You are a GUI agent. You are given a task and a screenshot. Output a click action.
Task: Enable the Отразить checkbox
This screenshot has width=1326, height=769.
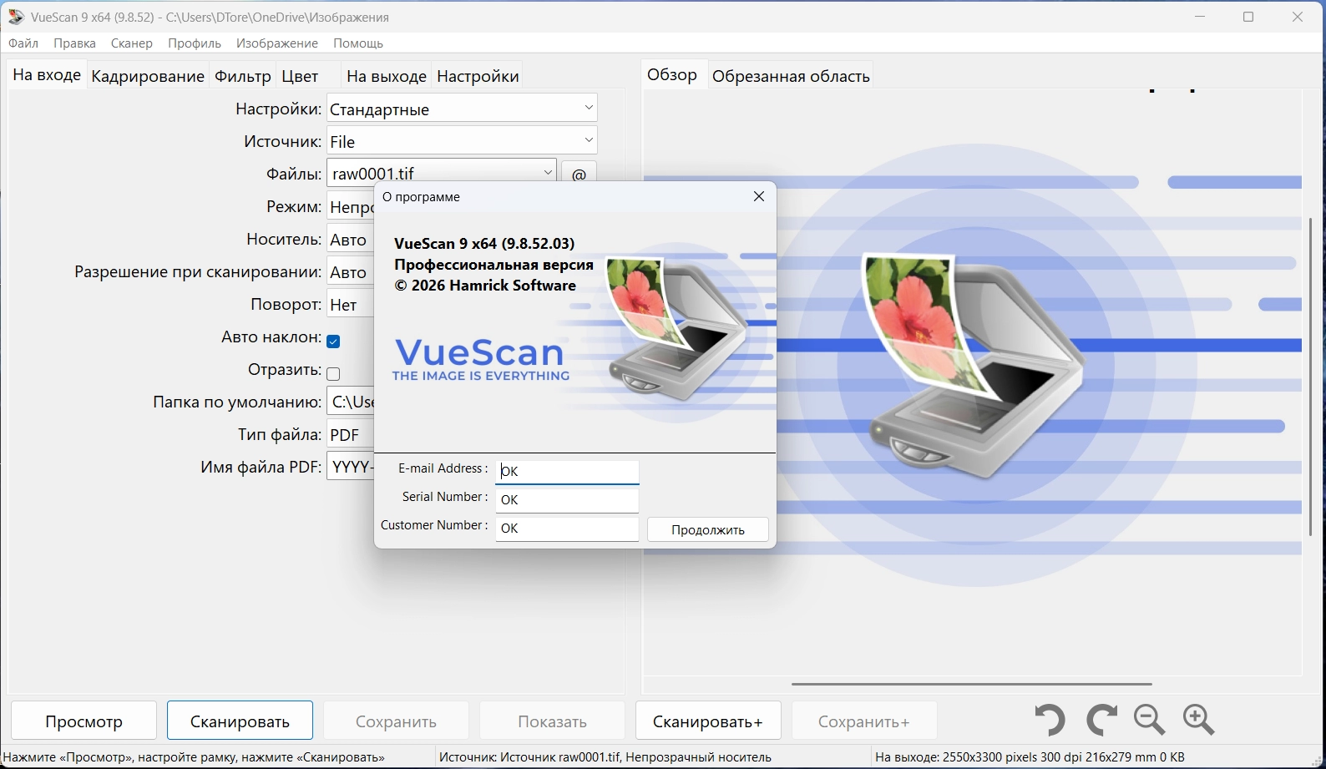point(333,374)
